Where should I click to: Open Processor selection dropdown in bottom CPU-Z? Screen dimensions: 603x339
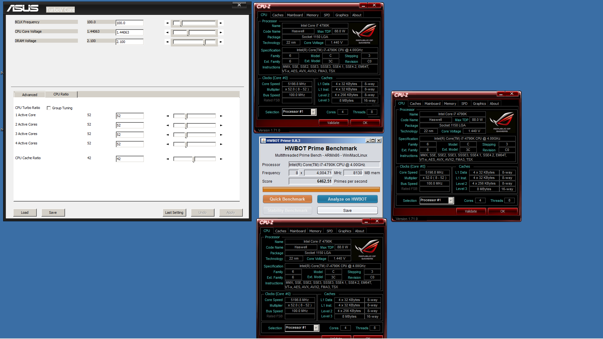(316, 328)
